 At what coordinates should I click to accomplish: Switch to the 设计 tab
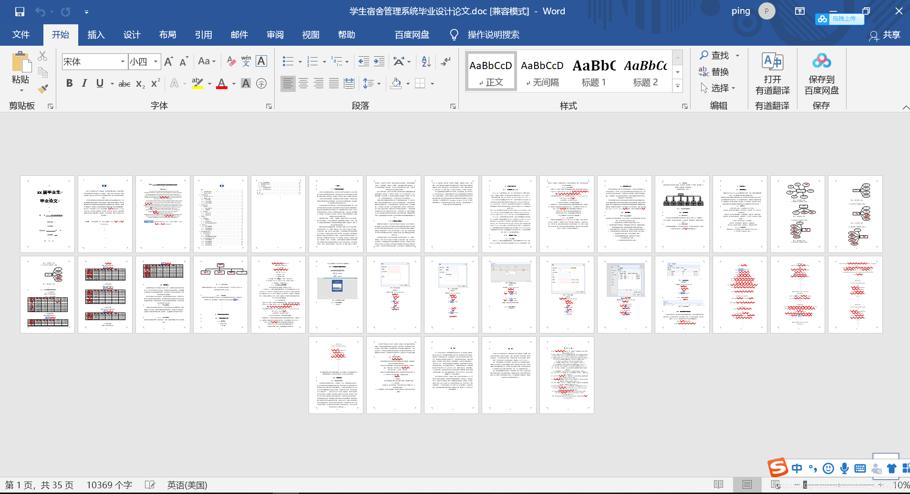[132, 35]
